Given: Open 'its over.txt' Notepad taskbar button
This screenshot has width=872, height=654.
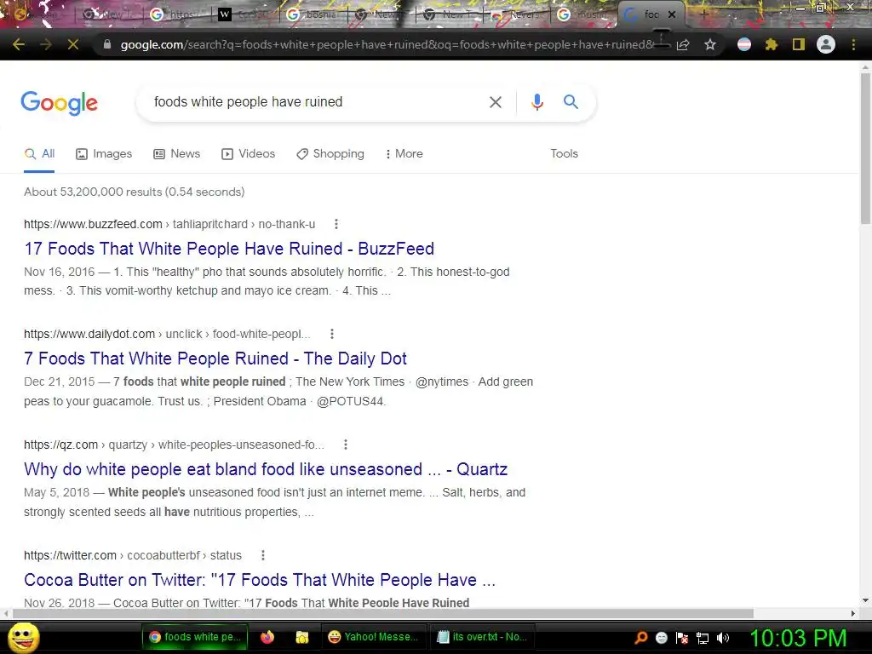Looking at the screenshot, I should coord(482,637).
